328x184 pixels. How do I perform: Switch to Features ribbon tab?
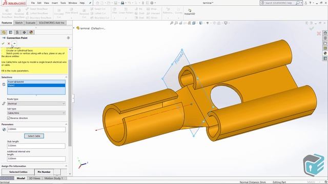click(7, 22)
